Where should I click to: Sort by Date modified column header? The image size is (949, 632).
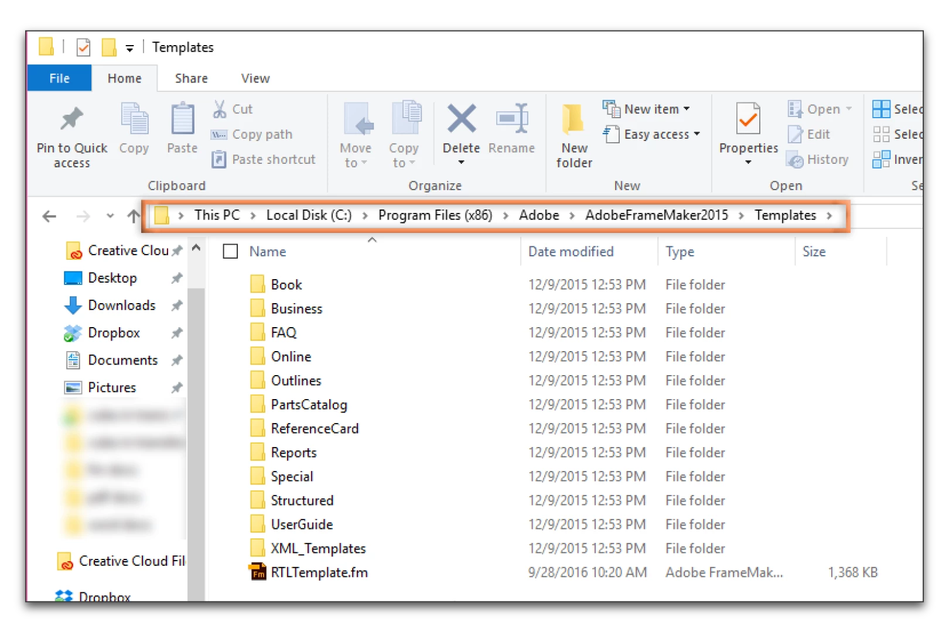(571, 252)
